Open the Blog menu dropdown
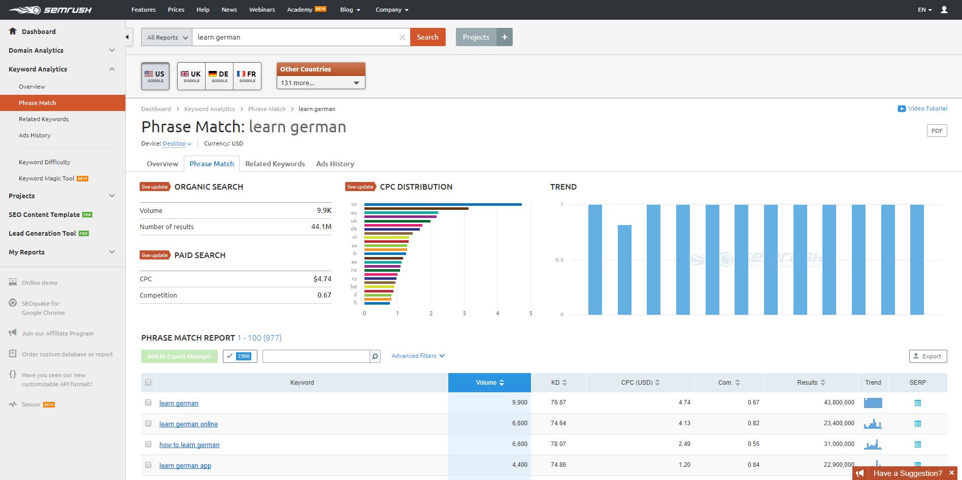 (x=350, y=10)
